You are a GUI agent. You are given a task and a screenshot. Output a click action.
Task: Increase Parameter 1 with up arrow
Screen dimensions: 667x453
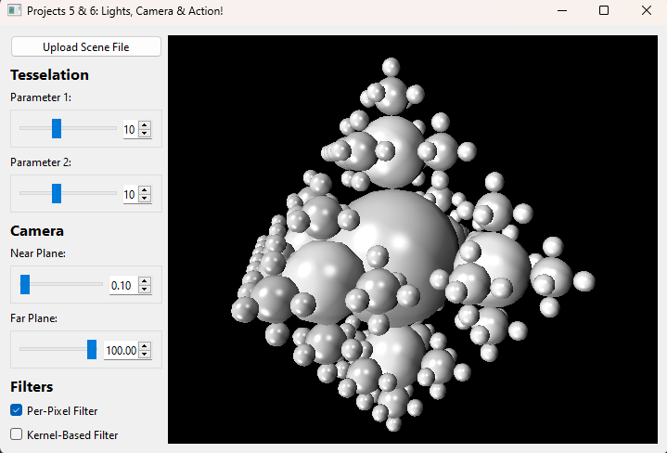pyautogui.click(x=145, y=125)
